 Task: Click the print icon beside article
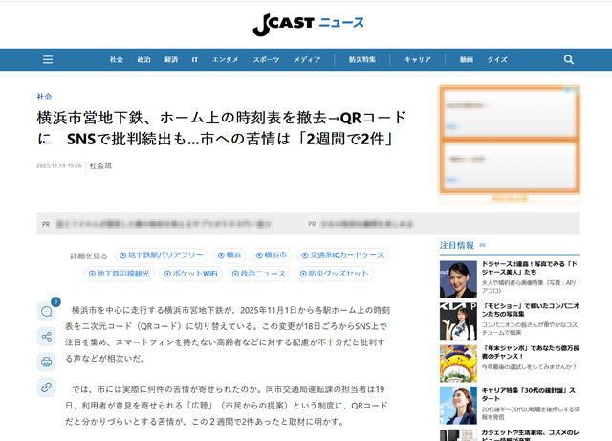pyautogui.click(x=47, y=363)
